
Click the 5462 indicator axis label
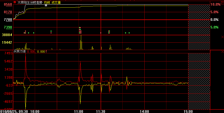(8, 61)
